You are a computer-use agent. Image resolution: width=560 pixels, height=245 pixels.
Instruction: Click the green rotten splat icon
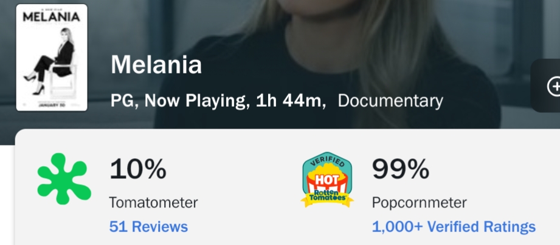[64, 179]
